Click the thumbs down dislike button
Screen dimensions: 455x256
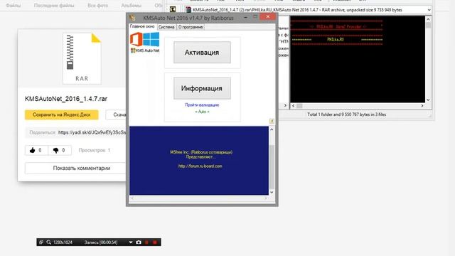(60, 150)
